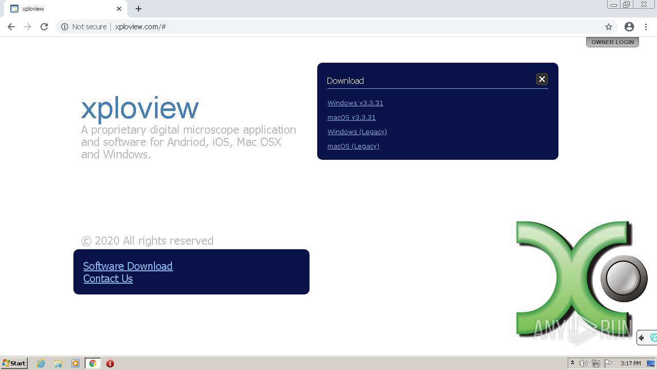
Task: Show desktop via the taskbar corner icon
Action: [x=651, y=363]
